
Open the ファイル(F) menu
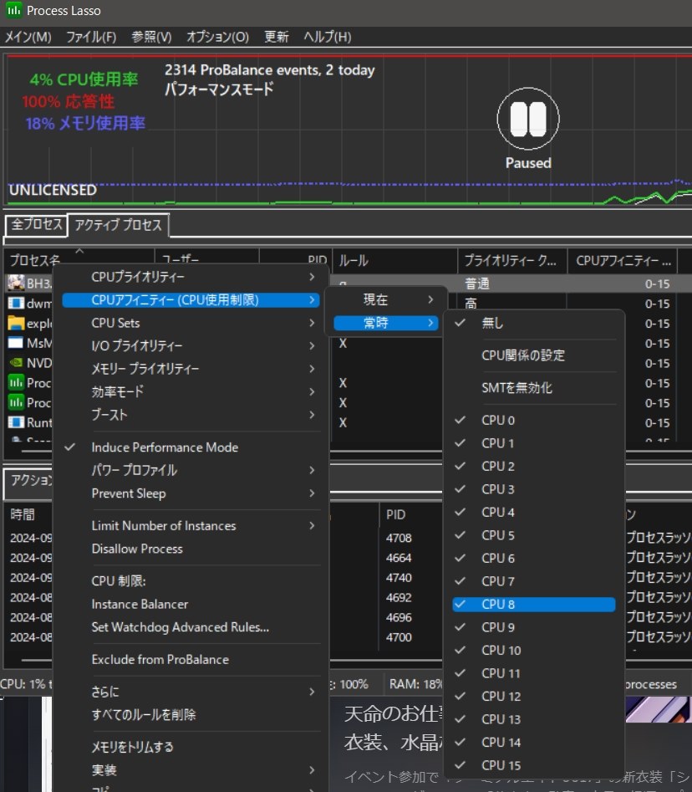[x=91, y=37]
